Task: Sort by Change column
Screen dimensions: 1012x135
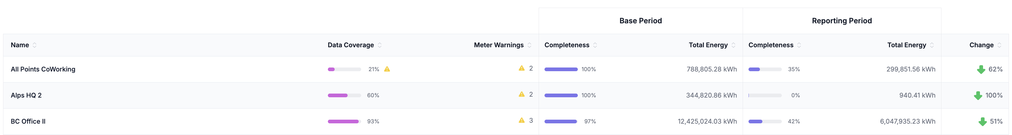Action: coord(999,45)
